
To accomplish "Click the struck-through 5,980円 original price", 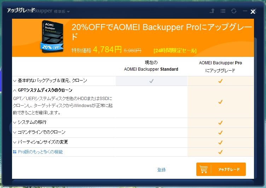I will click(x=133, y=50).
